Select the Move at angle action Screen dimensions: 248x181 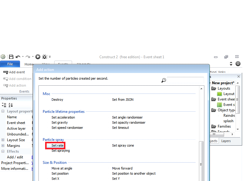[x=62, y=168]
